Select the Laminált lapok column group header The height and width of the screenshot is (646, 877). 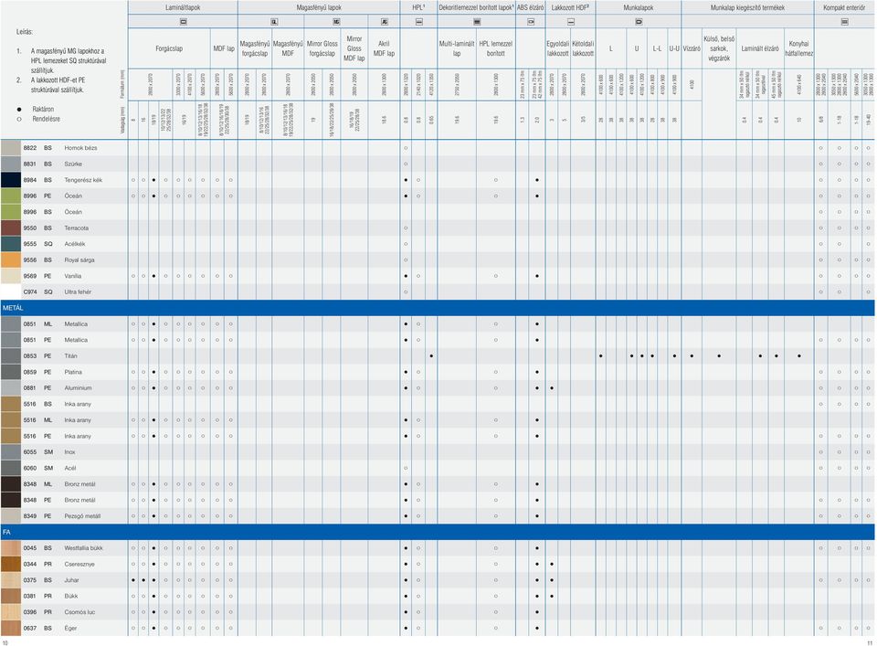pos(183,8)
